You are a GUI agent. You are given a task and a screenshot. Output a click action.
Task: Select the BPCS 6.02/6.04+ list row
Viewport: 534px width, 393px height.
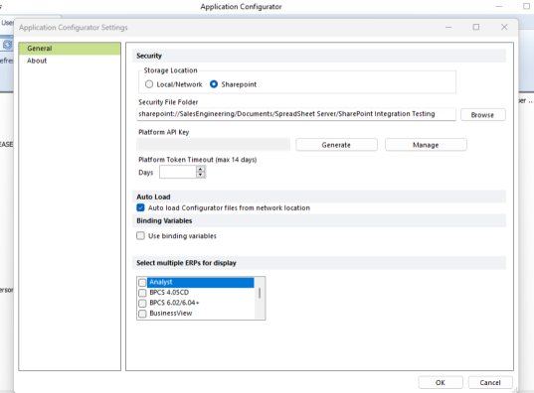point(201,303)
